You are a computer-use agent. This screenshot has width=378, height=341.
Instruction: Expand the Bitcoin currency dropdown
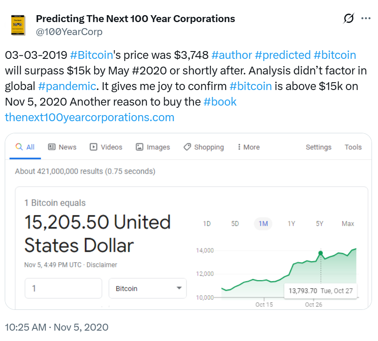[x=179, y=289]
